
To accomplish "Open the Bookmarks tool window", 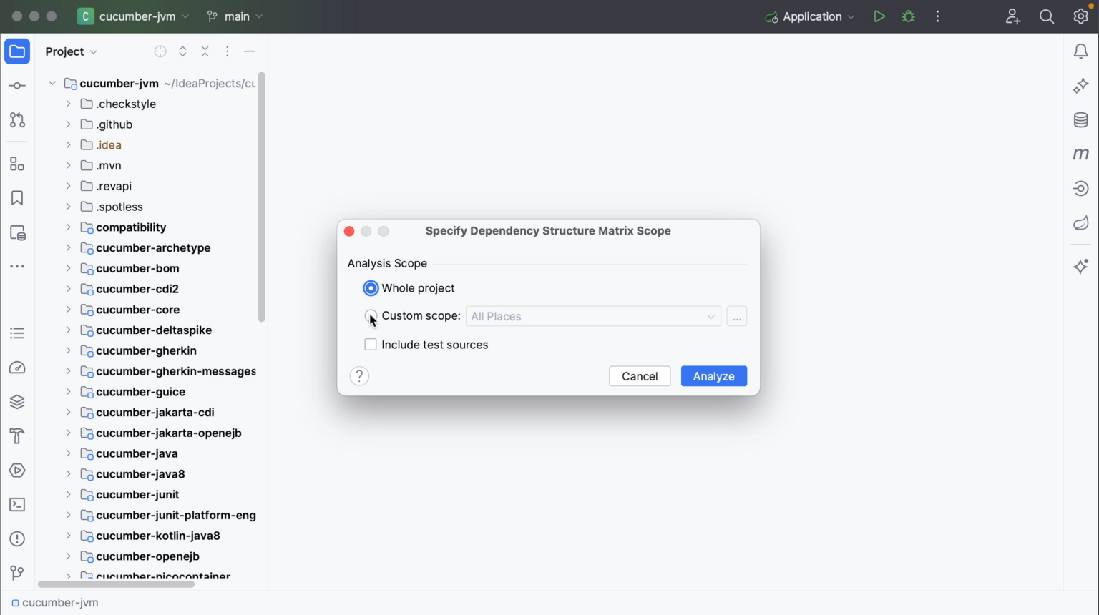I will (17, 198).
